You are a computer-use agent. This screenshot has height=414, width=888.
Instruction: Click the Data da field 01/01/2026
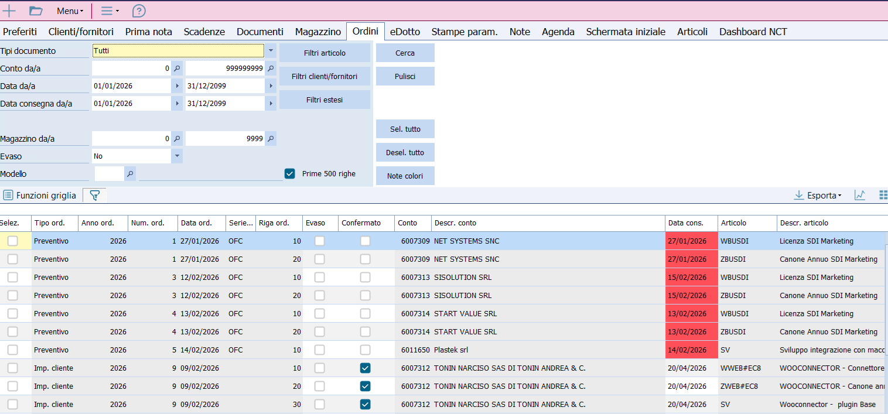pyautogui.click(x=131, y=86)
